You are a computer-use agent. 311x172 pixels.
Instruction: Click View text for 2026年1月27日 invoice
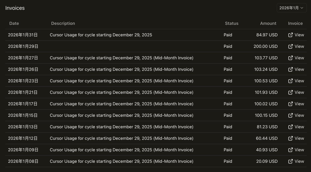[x=299, y=58]
